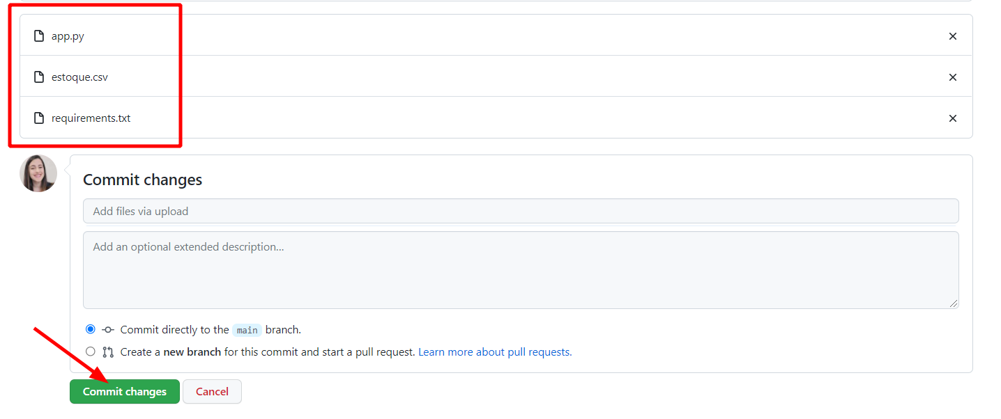This screenshot has height=419, width=1001.
Task: Click the Cancel button
Action: pyautogui.click(x=212, y=391)
